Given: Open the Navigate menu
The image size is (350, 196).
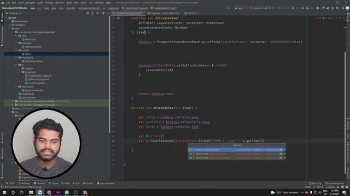Looking at the screenshot, I should click(x=30, y=3).
